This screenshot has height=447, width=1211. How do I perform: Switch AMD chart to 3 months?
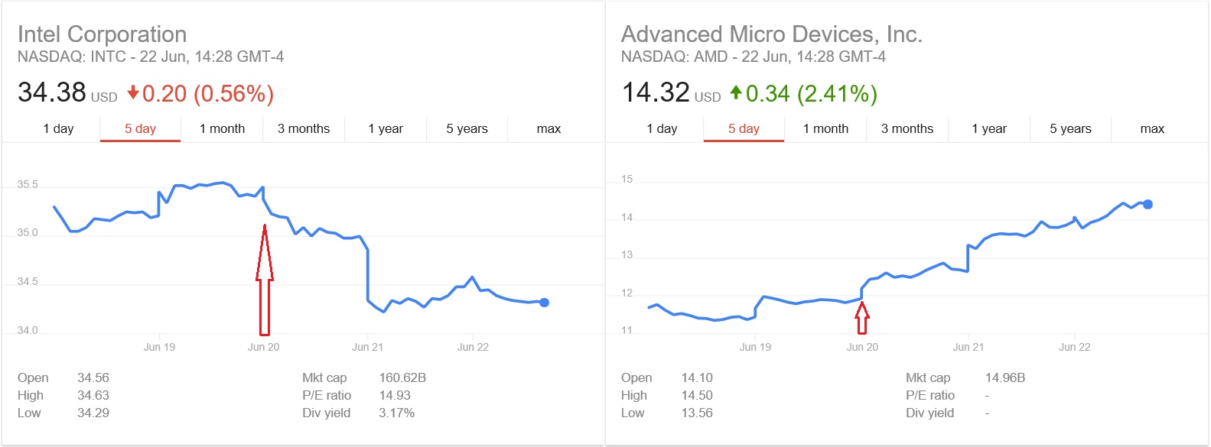click(x=907, y=128)
